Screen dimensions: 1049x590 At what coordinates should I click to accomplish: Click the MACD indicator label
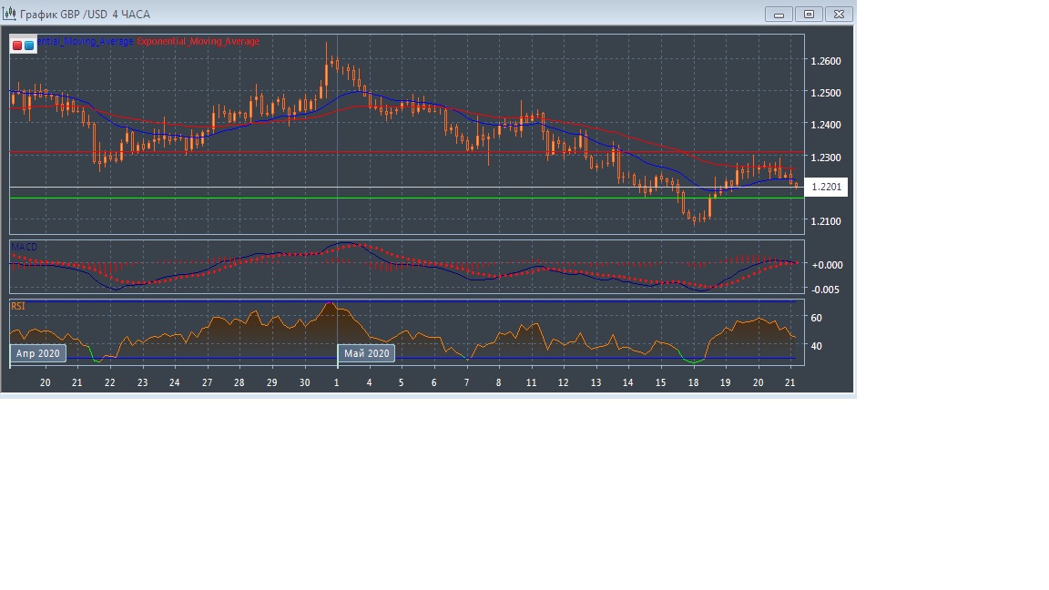pyautogui.click(x=24, y=247)
